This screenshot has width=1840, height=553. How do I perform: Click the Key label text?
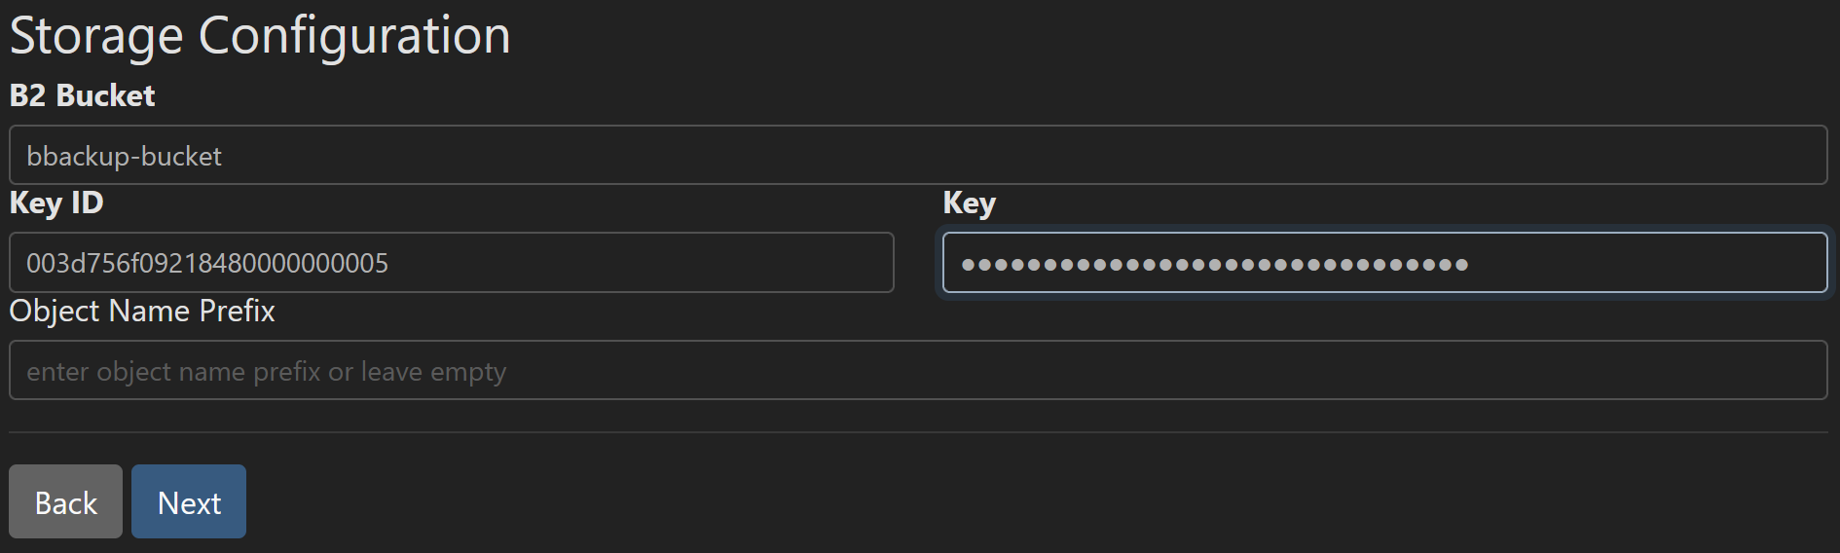[x=969, y=203]
